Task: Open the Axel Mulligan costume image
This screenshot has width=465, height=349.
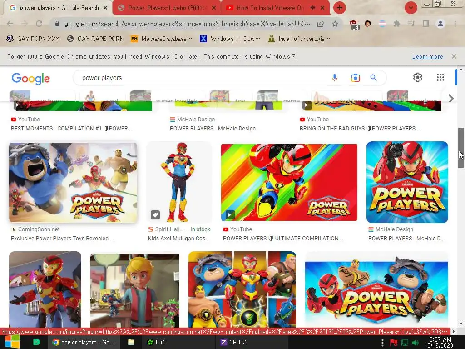Action: coord(179,182)
